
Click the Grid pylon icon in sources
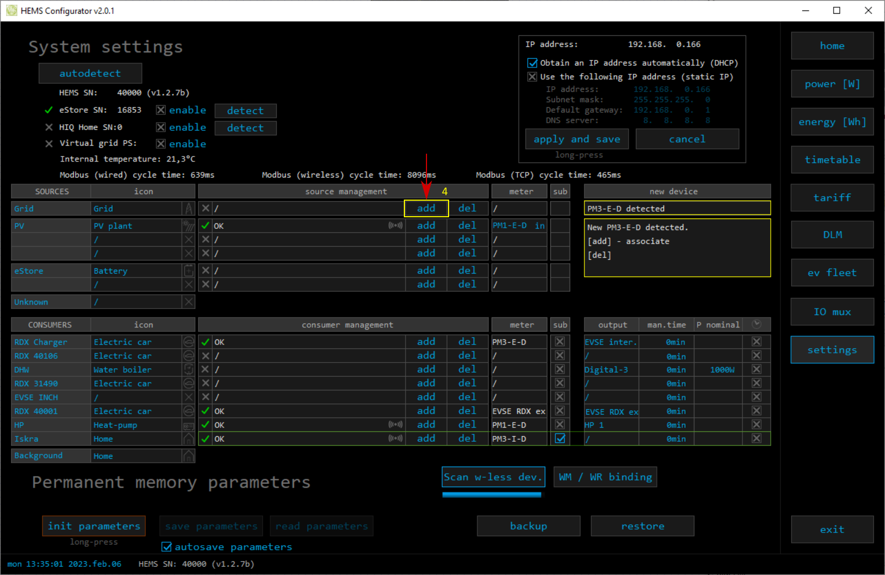coord(189,208)
